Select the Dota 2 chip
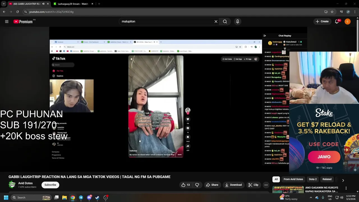This screenshot has width=359, height=202. tap(313, 179)
